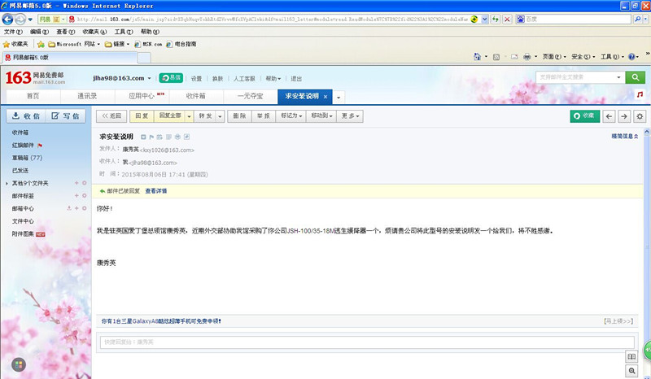The image size is (651, 379).
Task: Collapse header with 精简信息 toggle
Action: click(625, 137)
